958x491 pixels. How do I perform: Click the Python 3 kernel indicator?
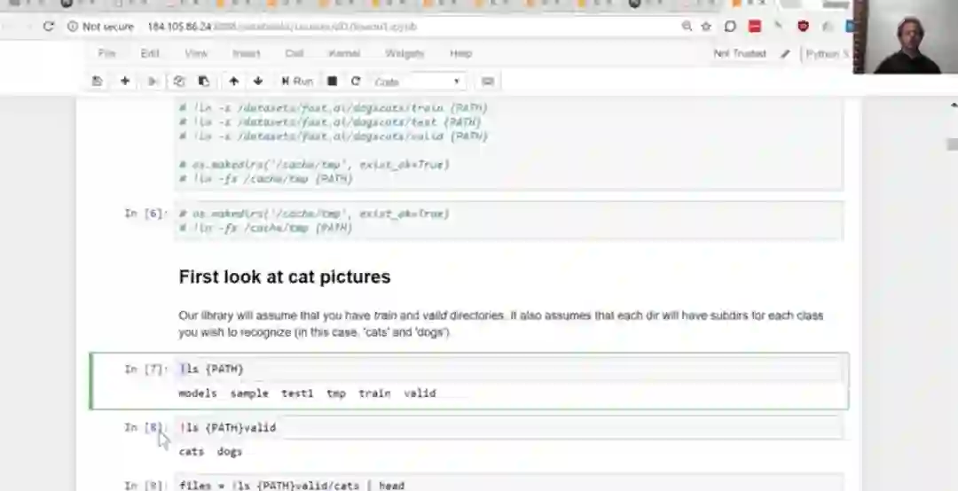pos(827,54)
